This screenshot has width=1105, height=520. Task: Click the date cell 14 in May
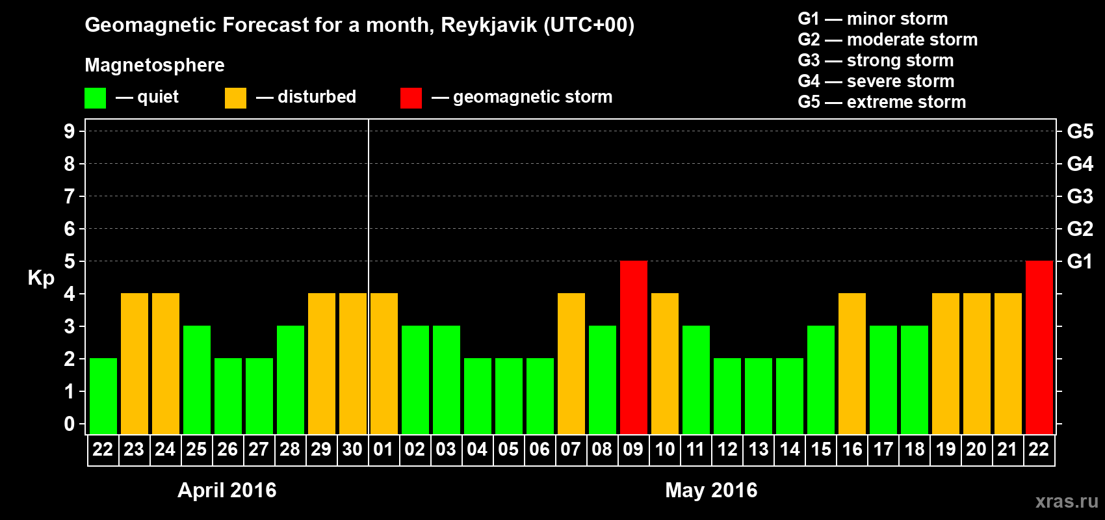click(790, 450)
